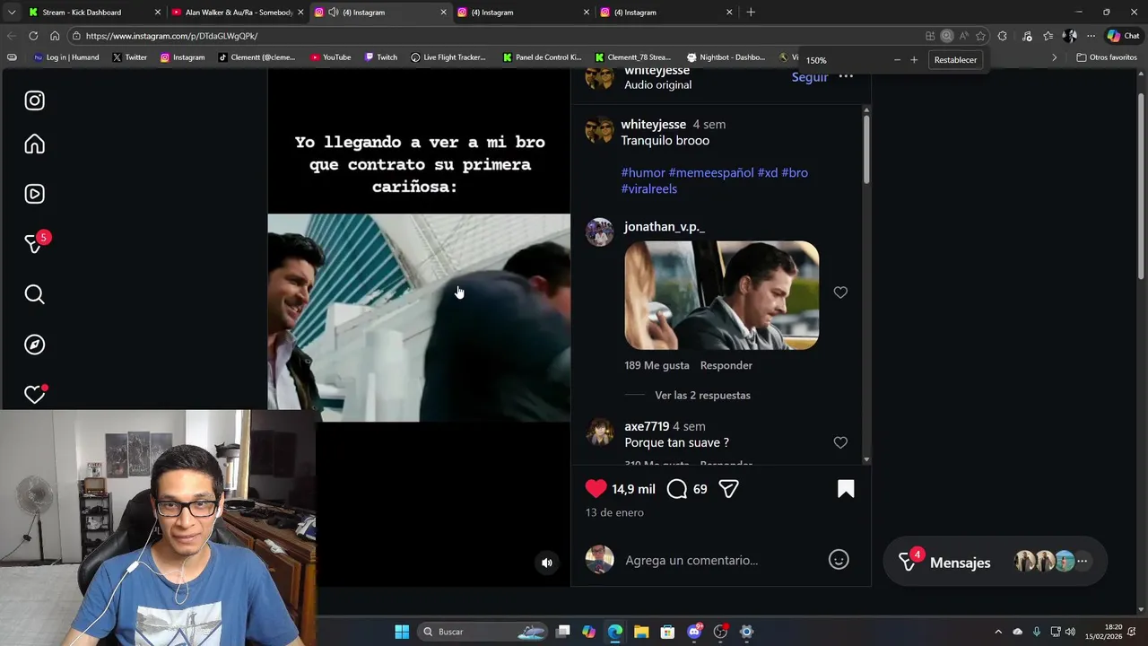Open a new browser tab

pos(751,13)
